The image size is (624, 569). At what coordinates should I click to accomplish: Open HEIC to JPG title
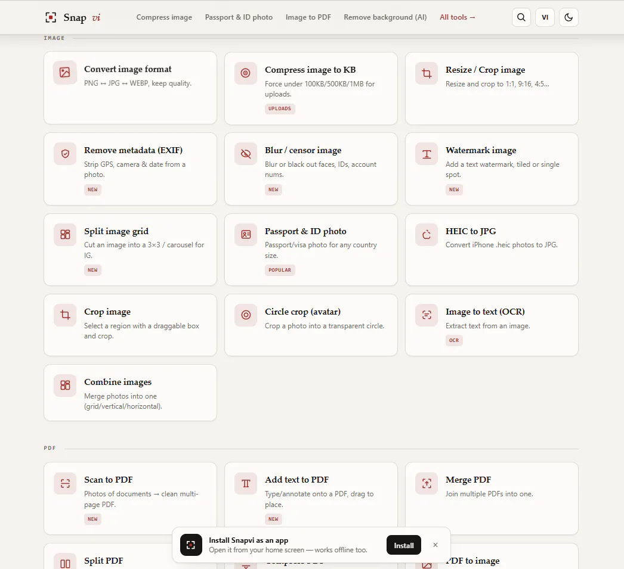point(471,231)
